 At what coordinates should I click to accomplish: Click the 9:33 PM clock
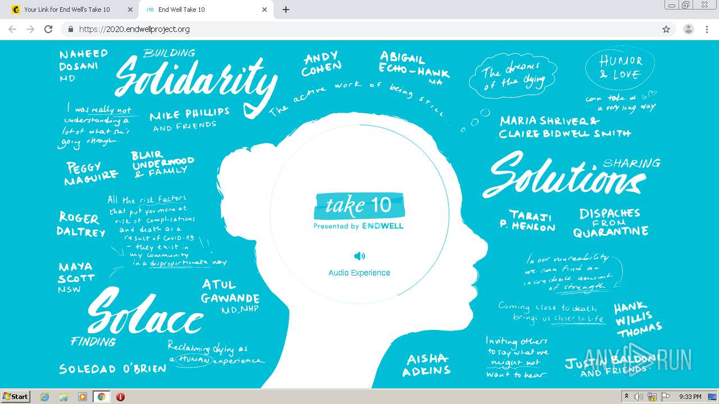690,397
